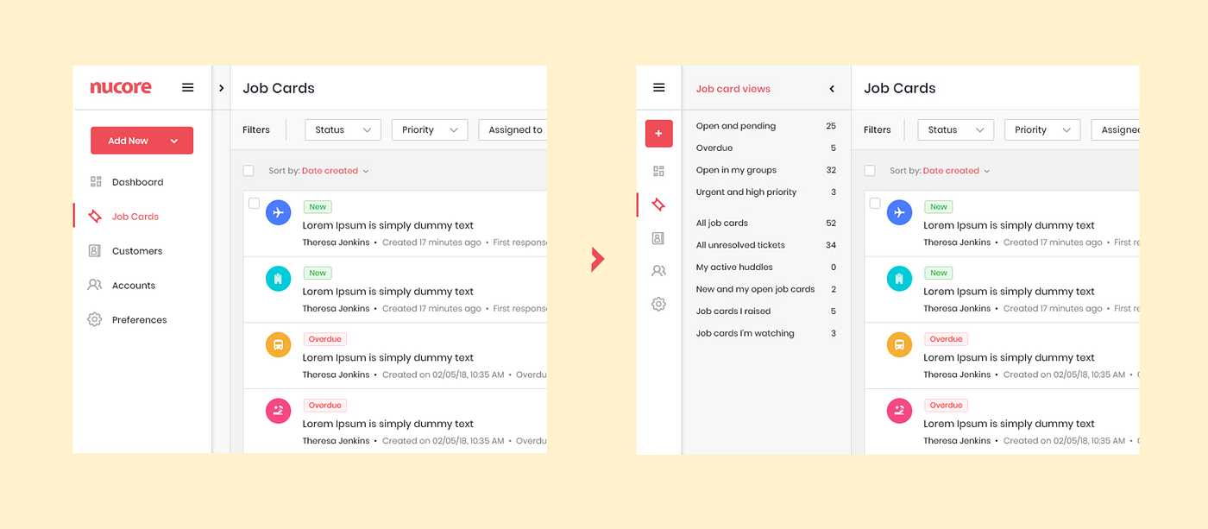This screenshot has width=1208, height=529.
Task: Click the teal building avatar in the left job list
Action: tap(278, 279)
